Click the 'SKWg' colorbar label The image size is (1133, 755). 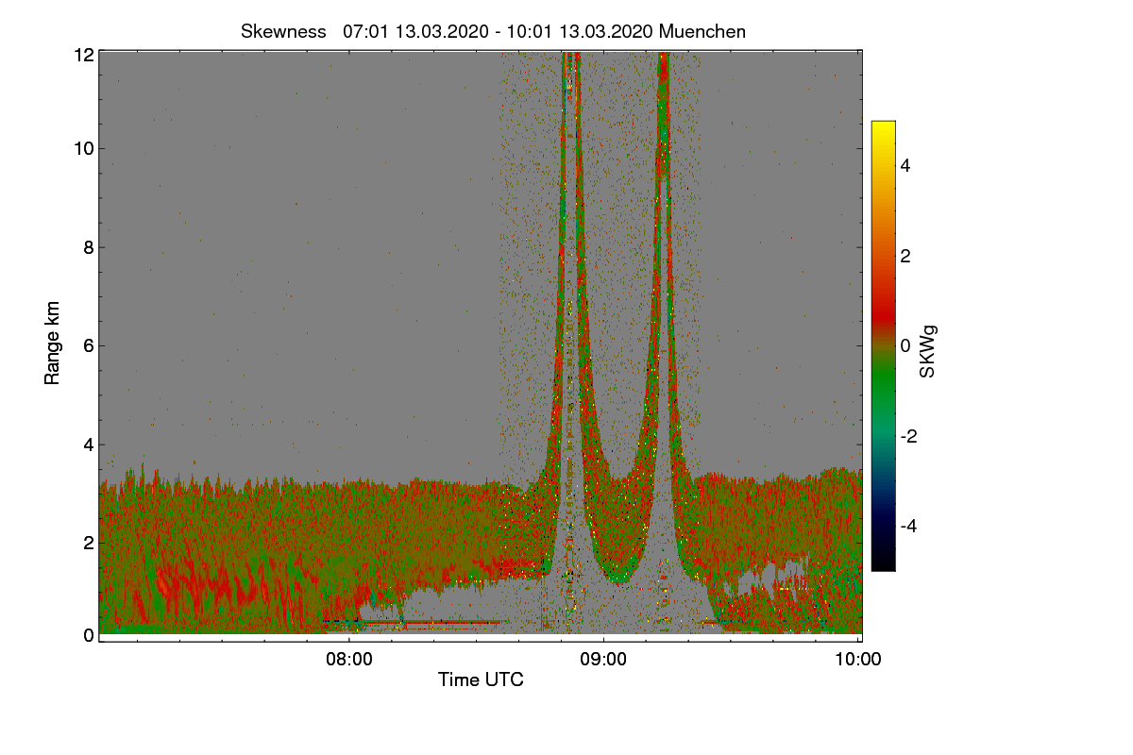point(927,351)
